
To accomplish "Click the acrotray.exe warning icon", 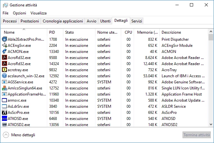I will [4, 70].
